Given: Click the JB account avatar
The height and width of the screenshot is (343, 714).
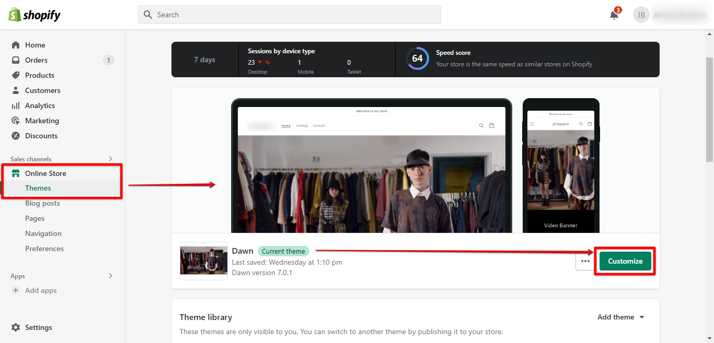Looking at the screenshot, I should click(641, 15).
